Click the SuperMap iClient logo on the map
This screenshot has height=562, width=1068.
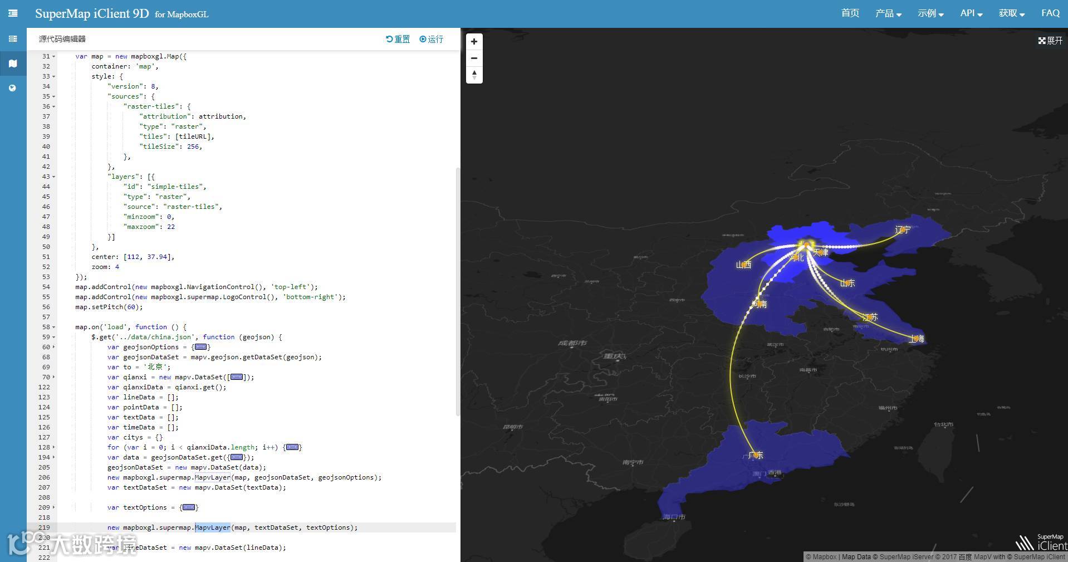tap(1041, 543)
